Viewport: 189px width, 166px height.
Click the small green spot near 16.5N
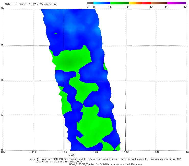coord(56,33)
